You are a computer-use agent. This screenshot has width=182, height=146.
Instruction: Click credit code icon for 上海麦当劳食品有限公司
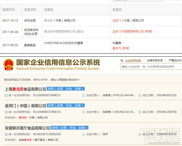tap(6, 95)
